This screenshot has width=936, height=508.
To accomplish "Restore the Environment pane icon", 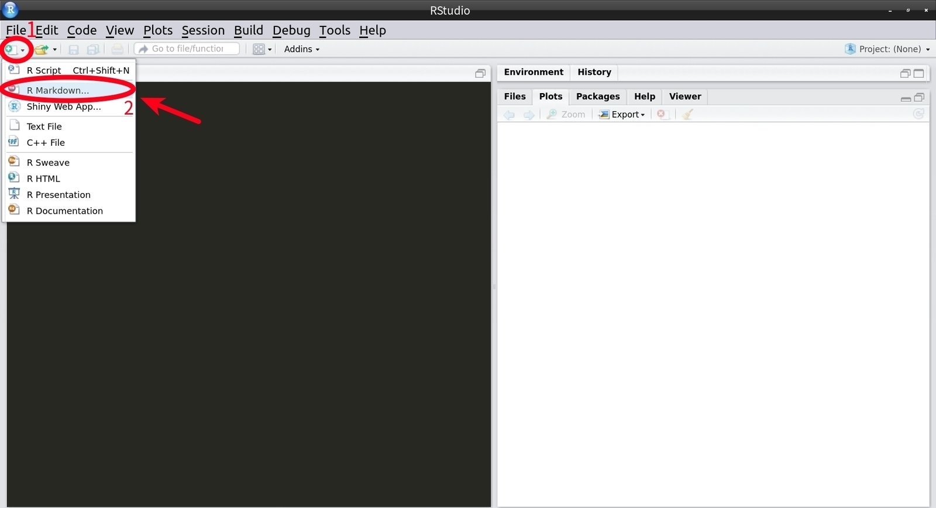I will click(905, 74).
